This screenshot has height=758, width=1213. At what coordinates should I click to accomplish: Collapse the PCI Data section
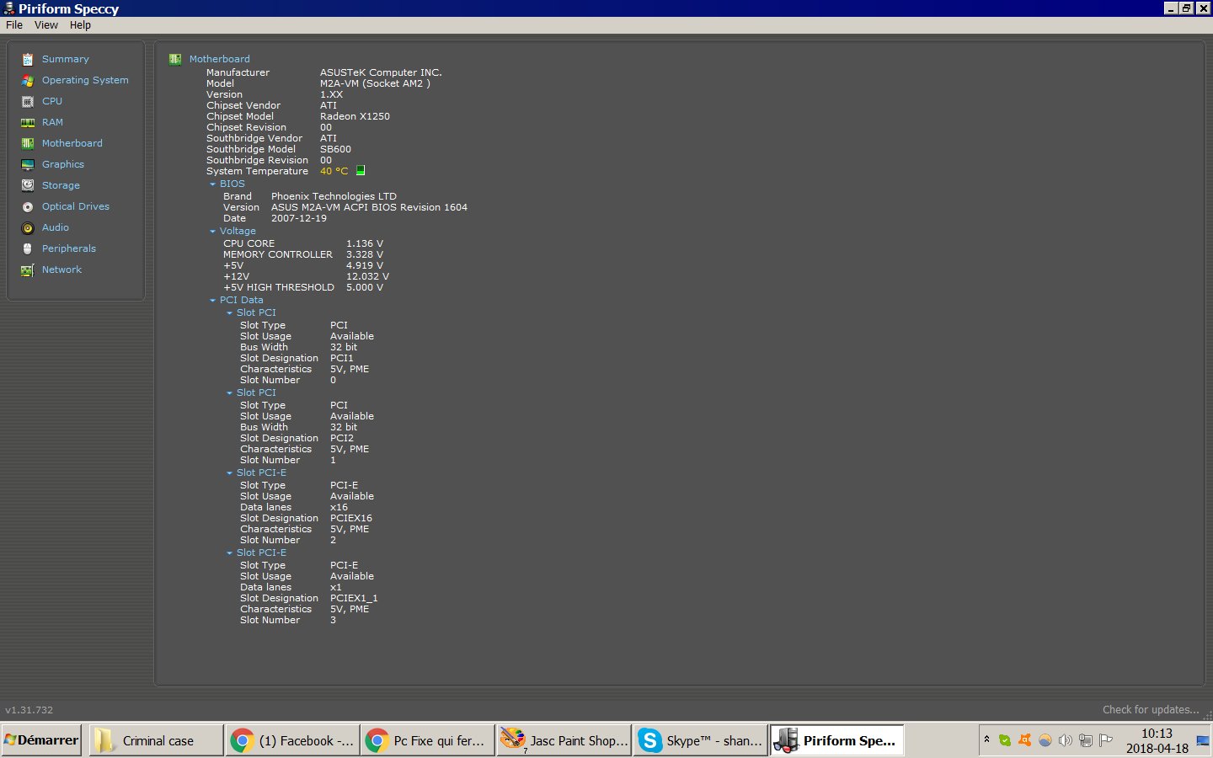(x=213, y=300)
